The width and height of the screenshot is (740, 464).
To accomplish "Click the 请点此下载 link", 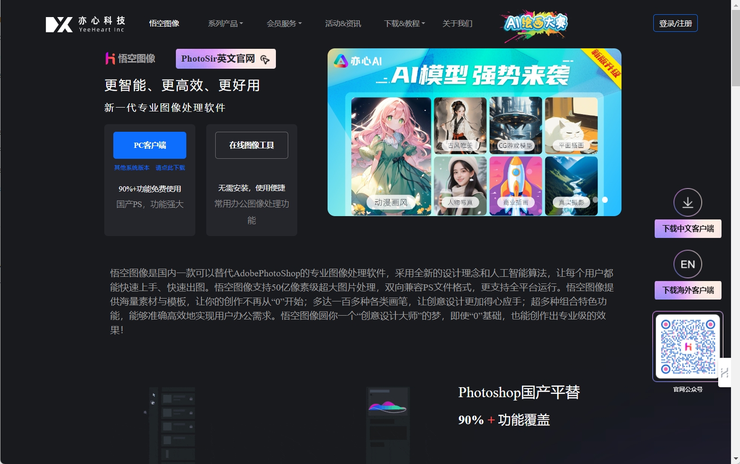I will coord(170,168).
